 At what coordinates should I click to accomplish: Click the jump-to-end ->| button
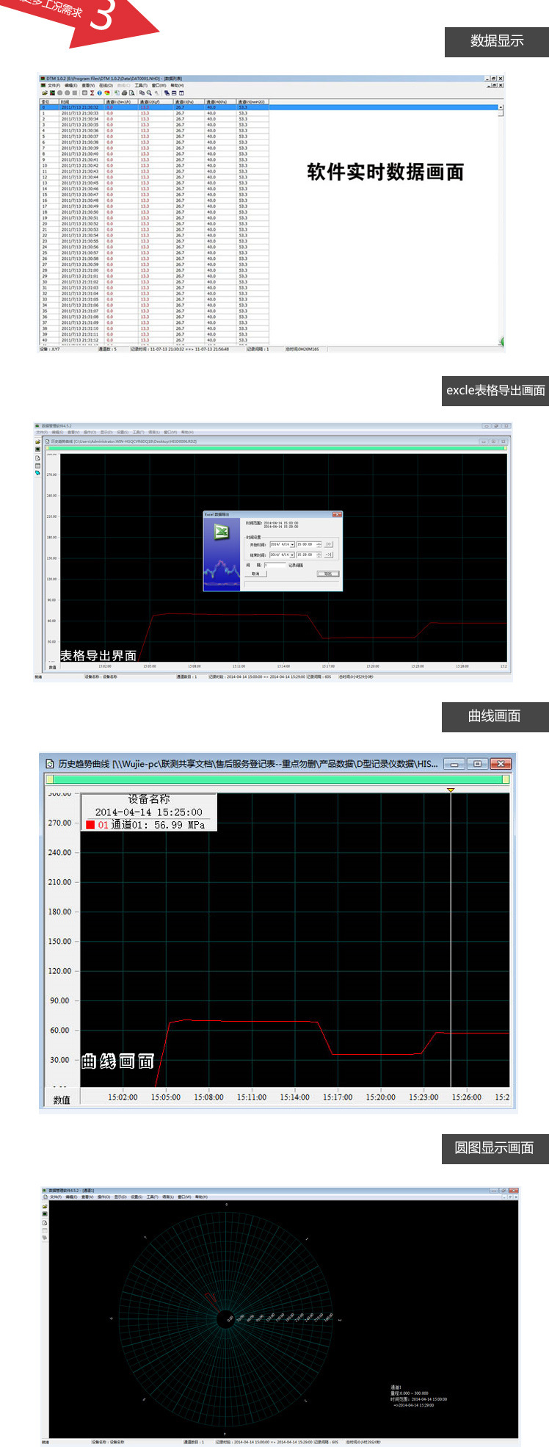coord(329,555)
